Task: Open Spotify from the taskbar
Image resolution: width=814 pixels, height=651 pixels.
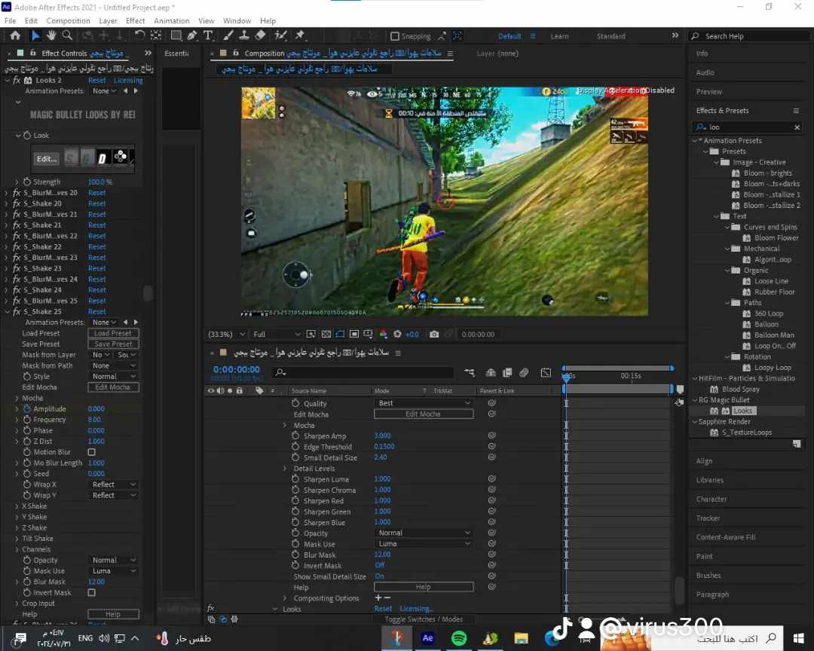Action: 459,638
